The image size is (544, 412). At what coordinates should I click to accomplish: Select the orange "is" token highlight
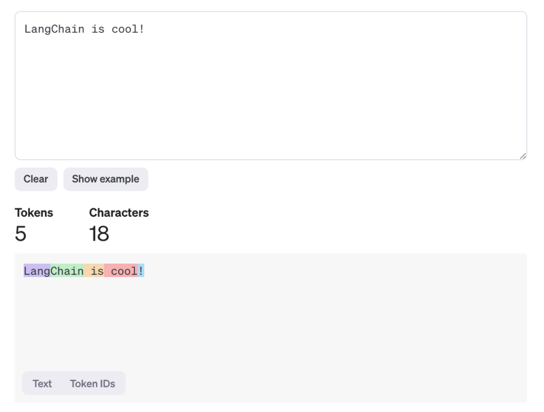click(94, 271)
